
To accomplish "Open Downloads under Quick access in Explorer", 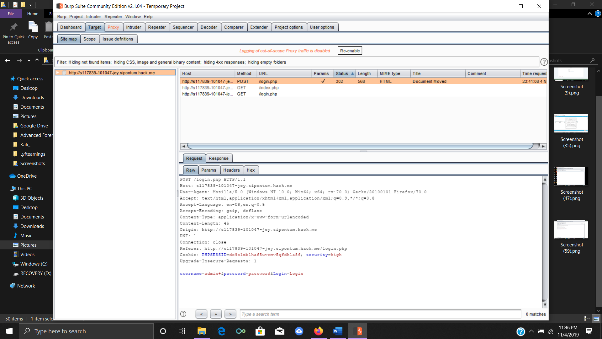I will coord(32,98).
